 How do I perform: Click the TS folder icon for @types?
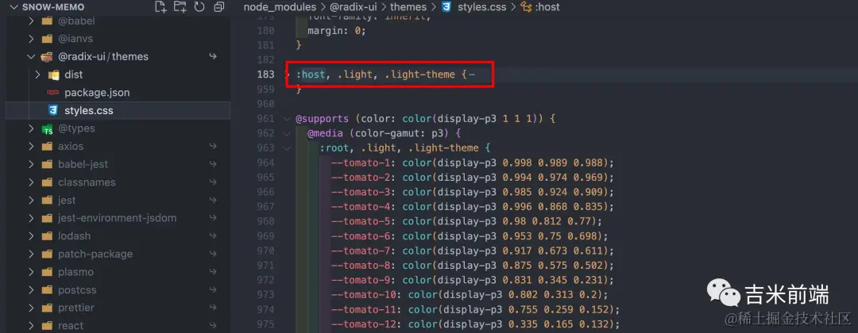click(48, 128)
